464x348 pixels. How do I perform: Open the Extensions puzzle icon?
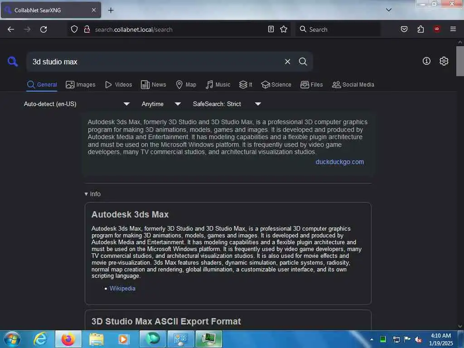[421, 29]
